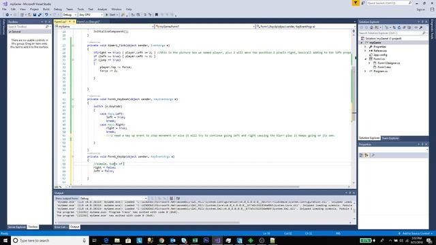Screen dimensions: 436x245
Task: Open the Any CPU platform dropdown
Action: [x=91, y=15]
